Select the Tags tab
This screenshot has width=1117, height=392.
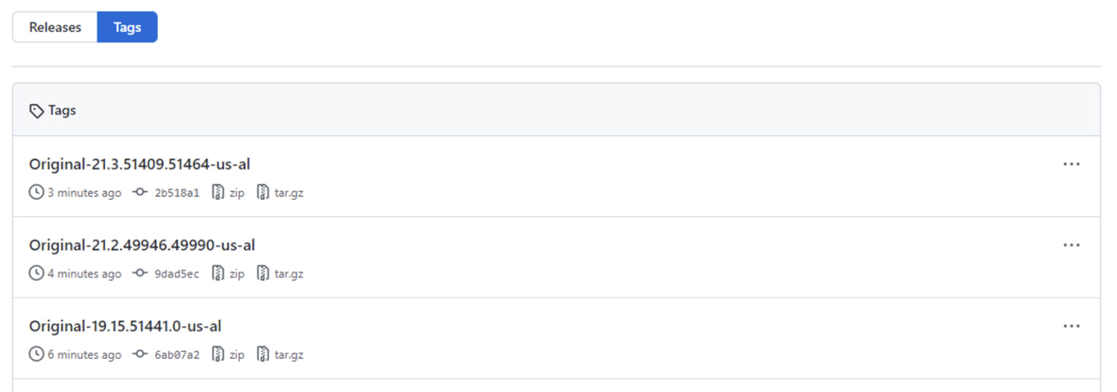tap(127, 27)
